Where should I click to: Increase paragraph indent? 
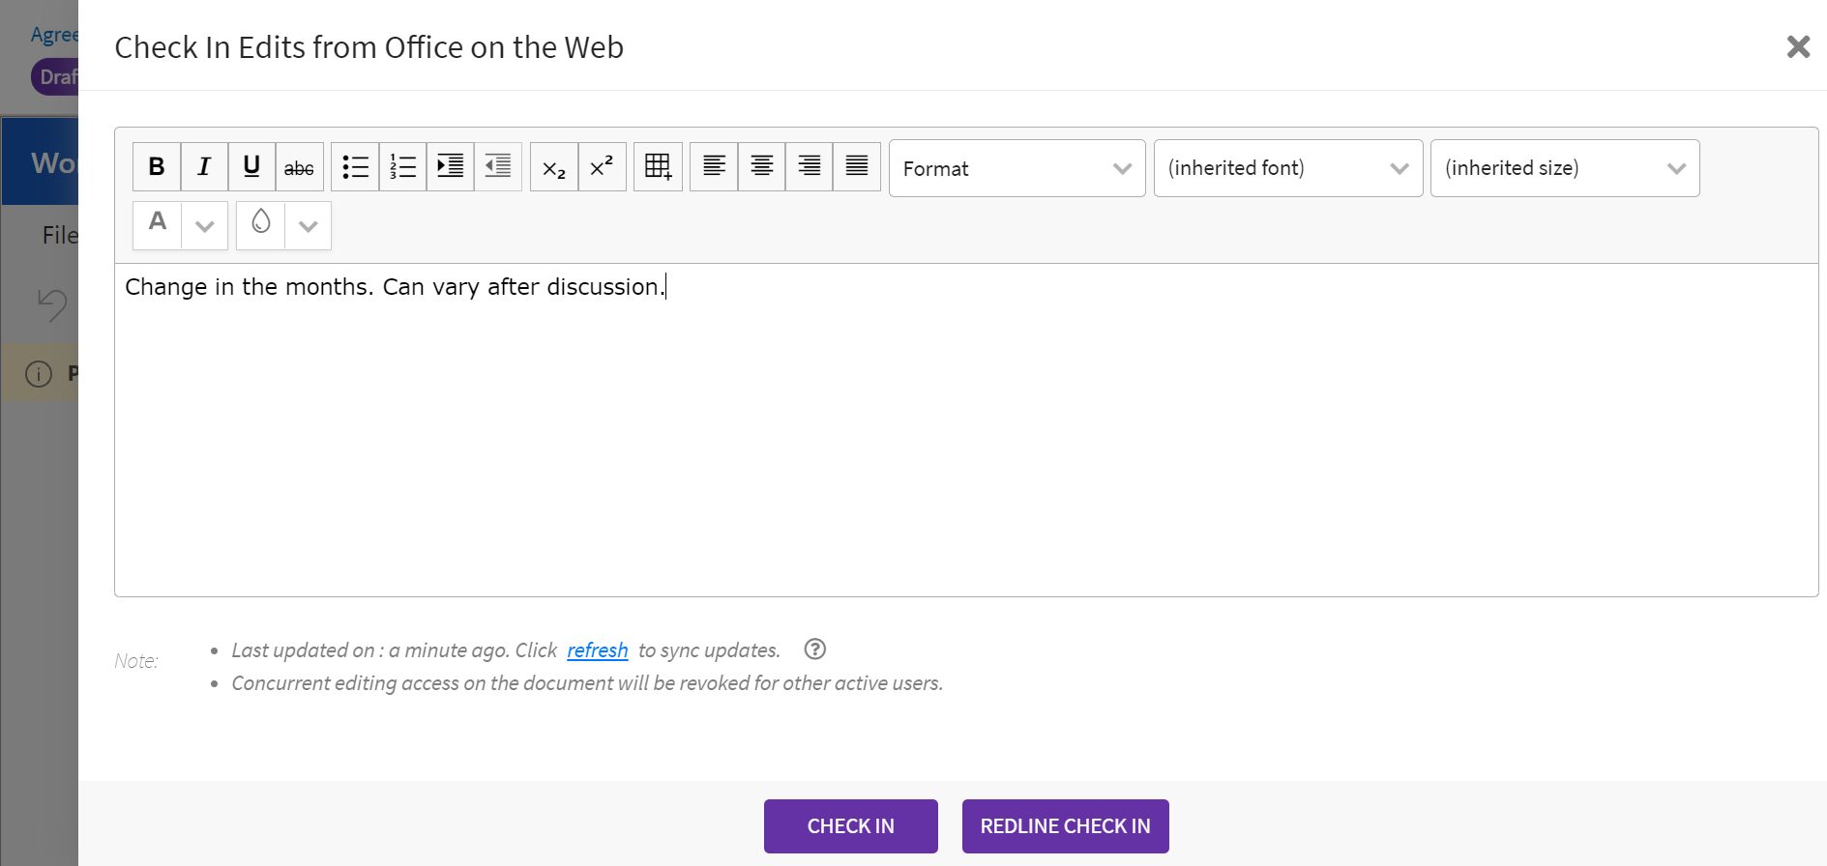coord(450,167)
